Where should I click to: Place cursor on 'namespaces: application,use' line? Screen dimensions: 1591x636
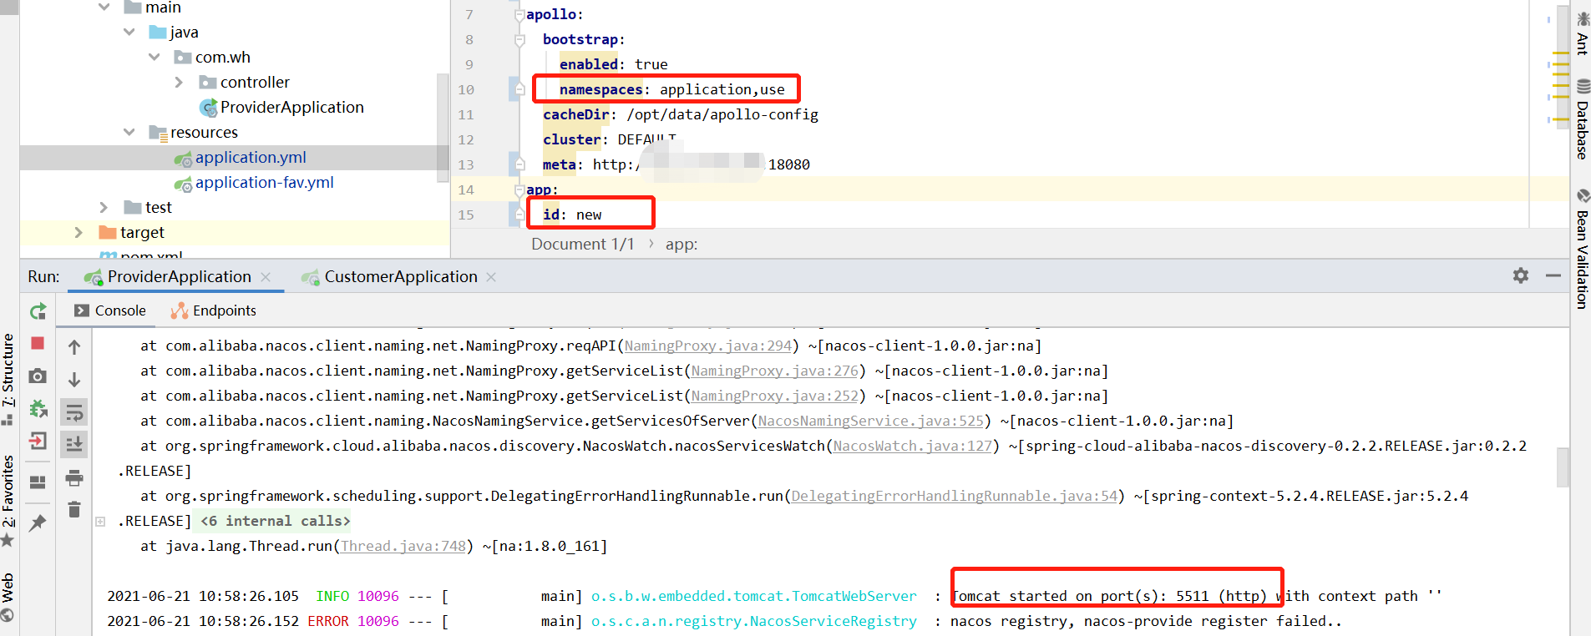(671, 89)
